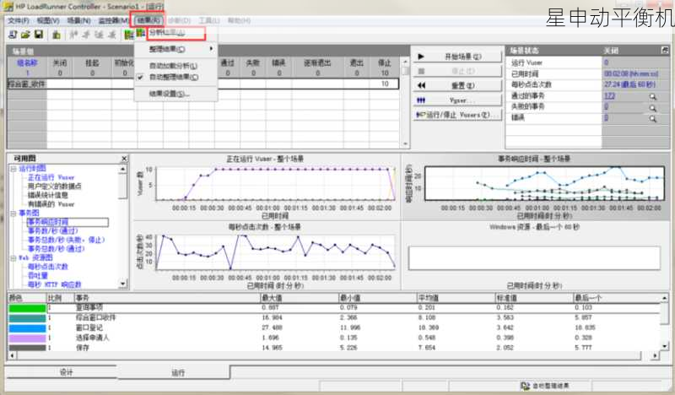Viewport: 675px width, 395px height.
Task: Click the Load Generators toolbar icon
Action: point(57,35)
